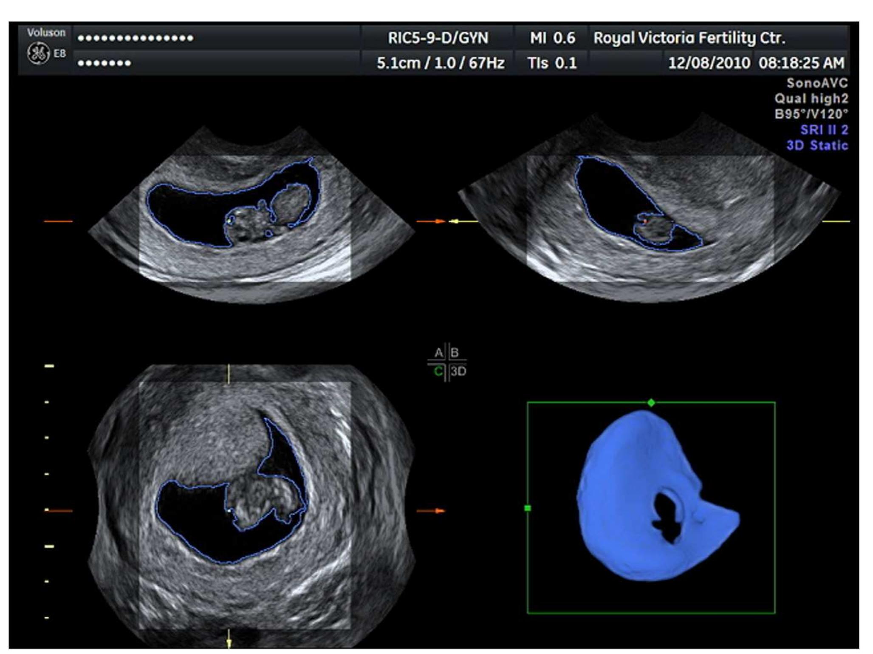Select quadrant A in the view selector

click(438, 353)
